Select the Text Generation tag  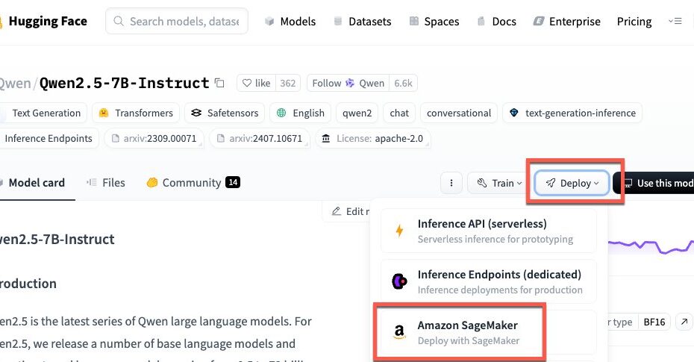point(43,113)
